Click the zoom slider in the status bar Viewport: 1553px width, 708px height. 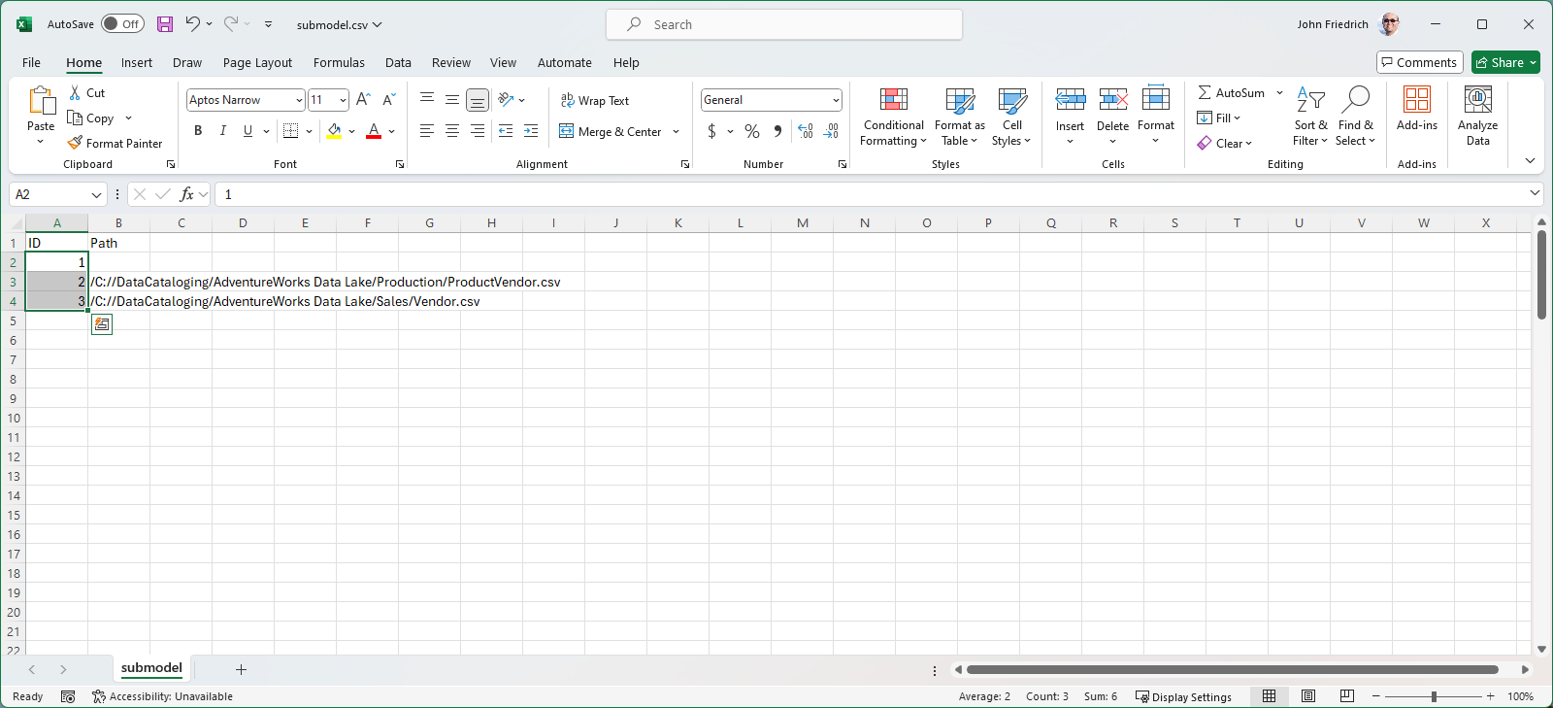[x=1434, y=696]
